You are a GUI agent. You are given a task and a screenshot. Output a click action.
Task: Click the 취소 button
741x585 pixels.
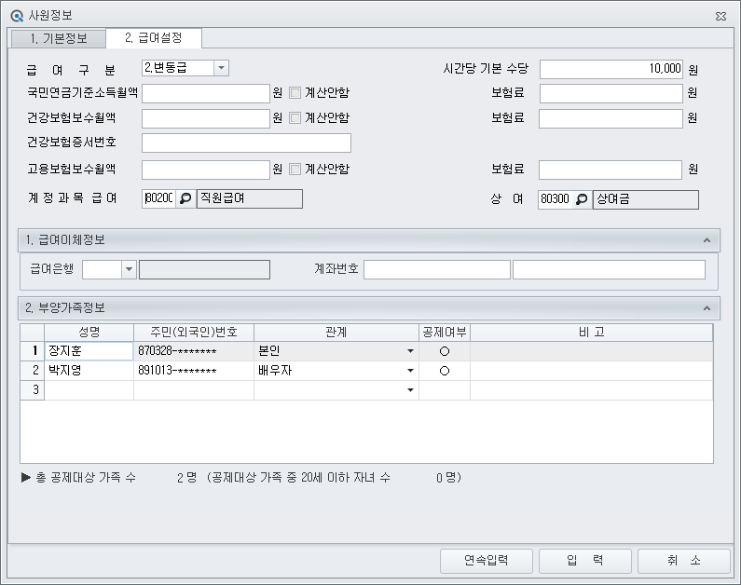684,561
